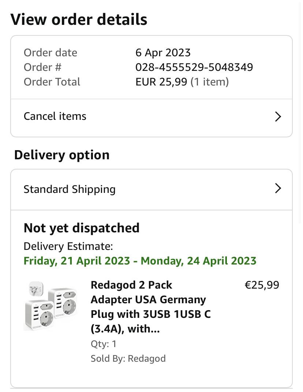This screenshot has width=303, height=392.
Task: Click the (1 item) count text
Action: pyautogui.click(x=210, y=82)
